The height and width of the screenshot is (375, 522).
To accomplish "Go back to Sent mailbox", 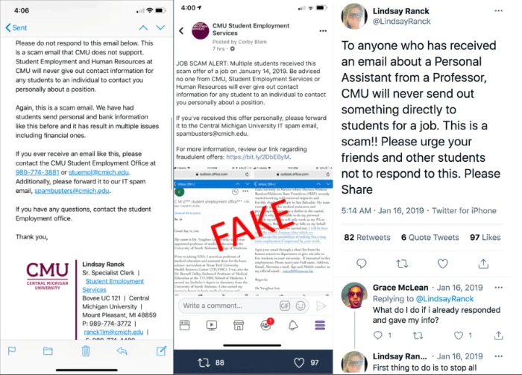I will [16, 28].
